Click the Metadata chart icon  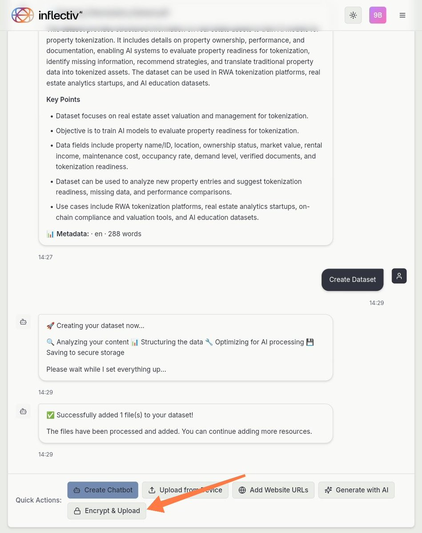pos(50,234)
